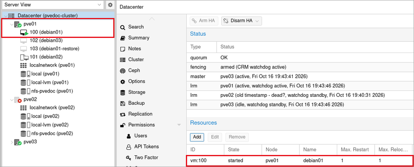This screenshot has height=167, width=414.
Task: Collapse the pve01 node expander
Action: point(11,25)
